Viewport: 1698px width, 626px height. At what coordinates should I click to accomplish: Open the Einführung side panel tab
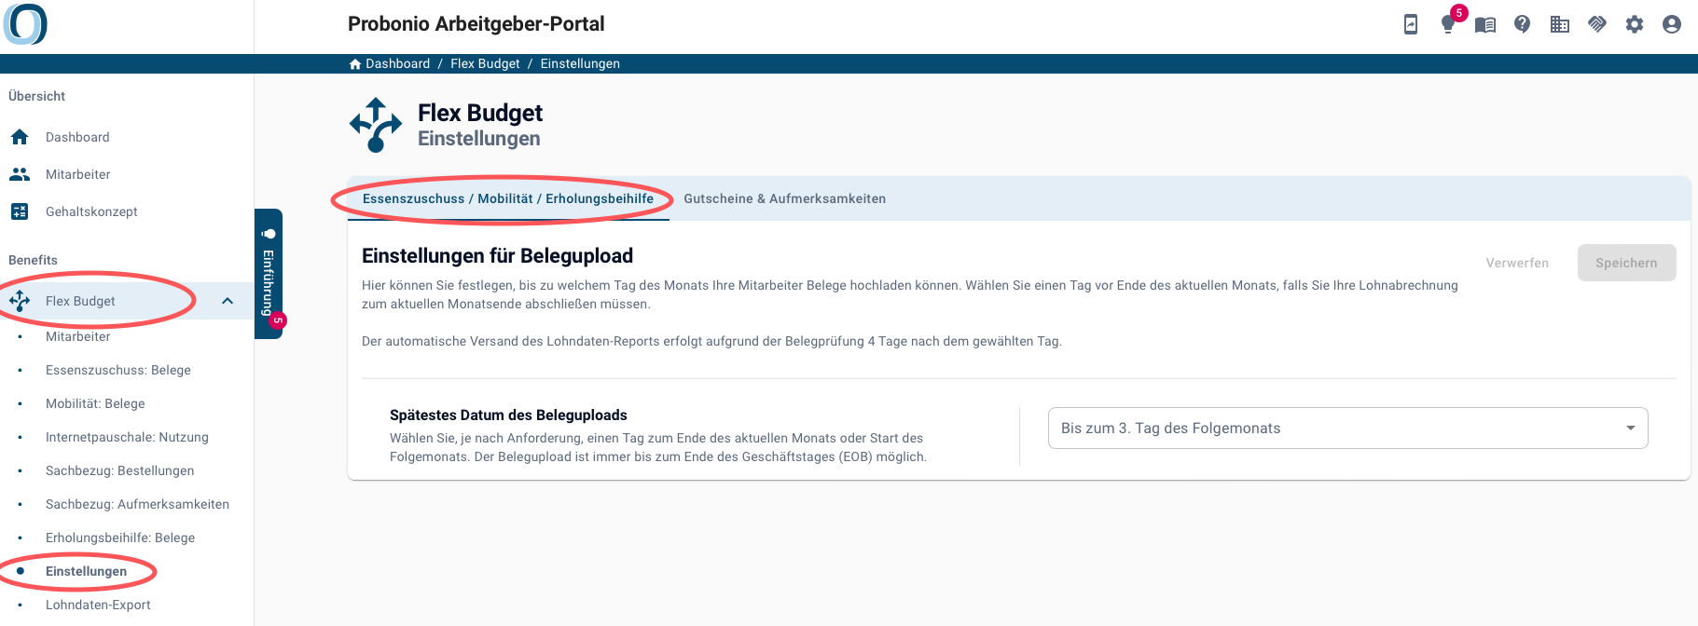point(269,274)
